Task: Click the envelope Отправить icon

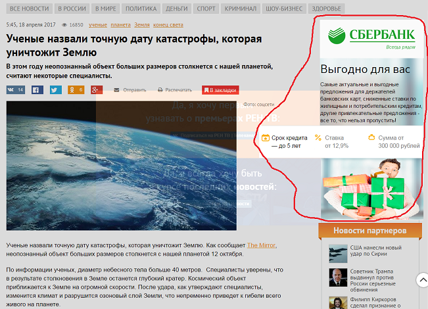Action: 116,90
